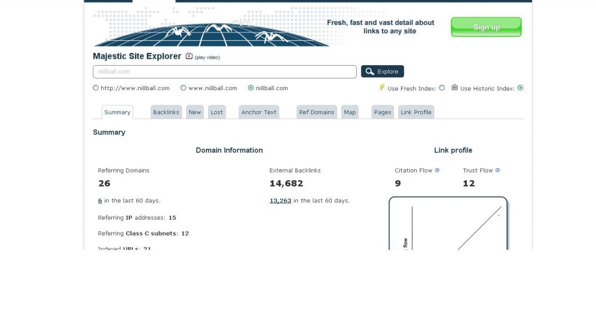This screenshot has height=336, width=596.
Task: Click the Historic Index building icon
Action: pyautogui.click(x=454, y=87)
